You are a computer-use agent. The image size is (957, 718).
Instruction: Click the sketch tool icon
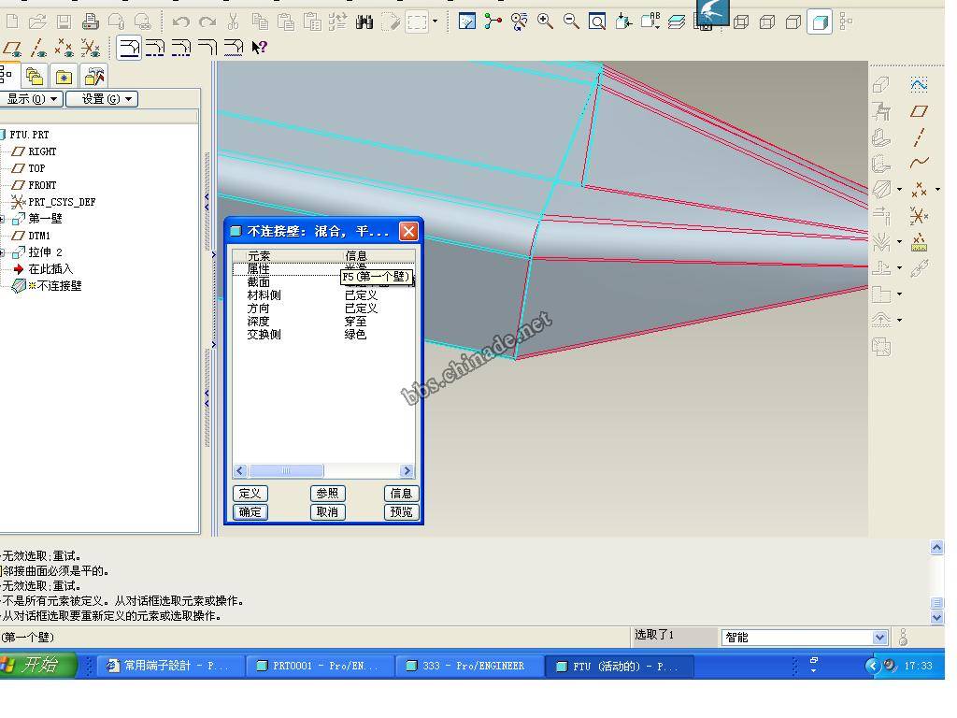919,84
